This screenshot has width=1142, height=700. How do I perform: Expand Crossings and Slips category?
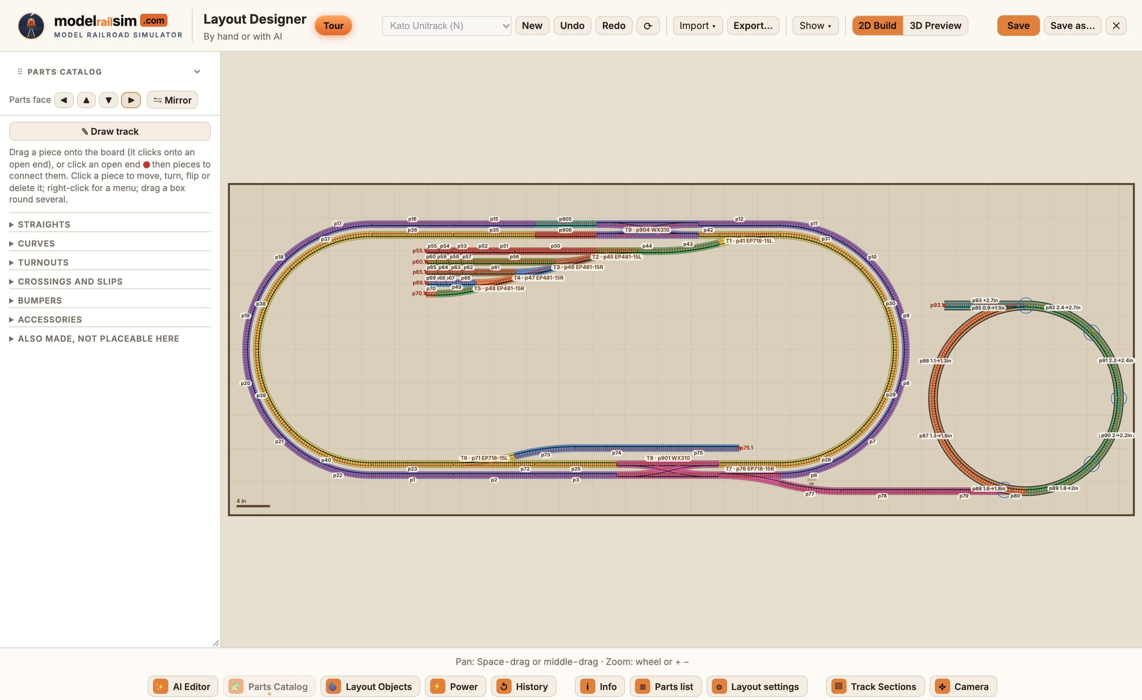point(110,281)
